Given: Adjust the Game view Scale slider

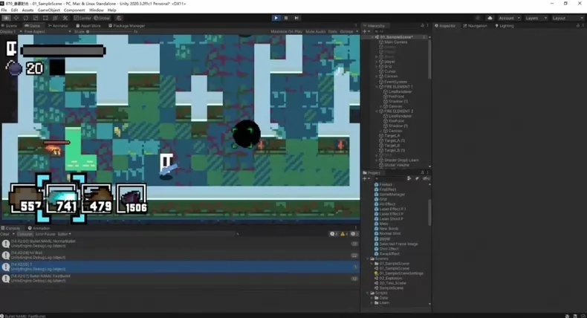Looking at the screenshot, I should [108, 32].
